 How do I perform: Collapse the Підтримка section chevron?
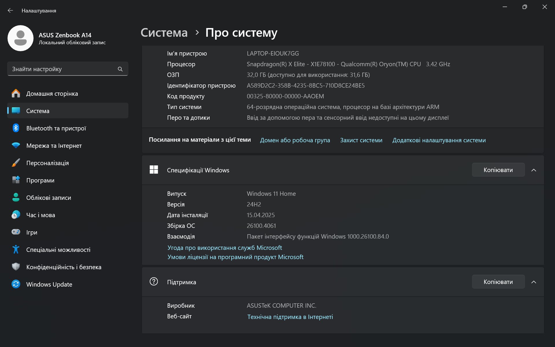[534, 282]
